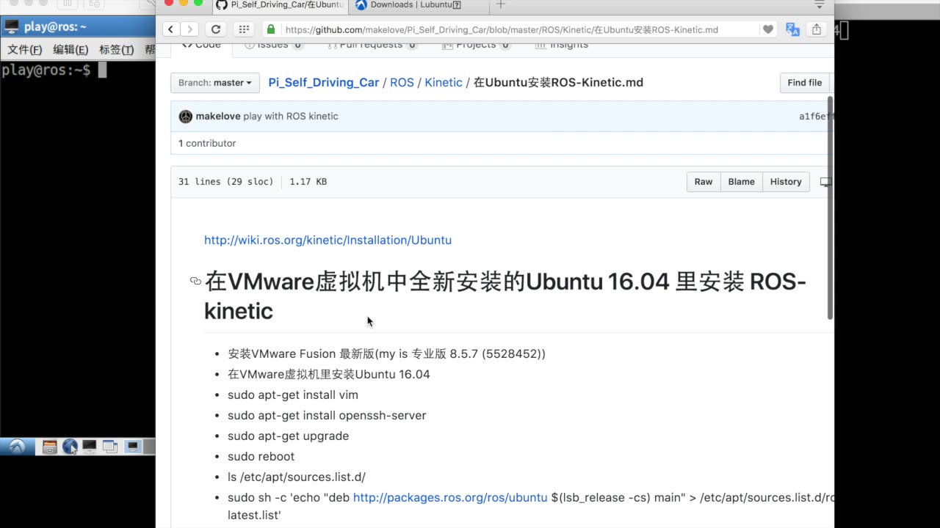Click the page vertical scrollbar
940x528 pixels.
click(x=830, y=208)
